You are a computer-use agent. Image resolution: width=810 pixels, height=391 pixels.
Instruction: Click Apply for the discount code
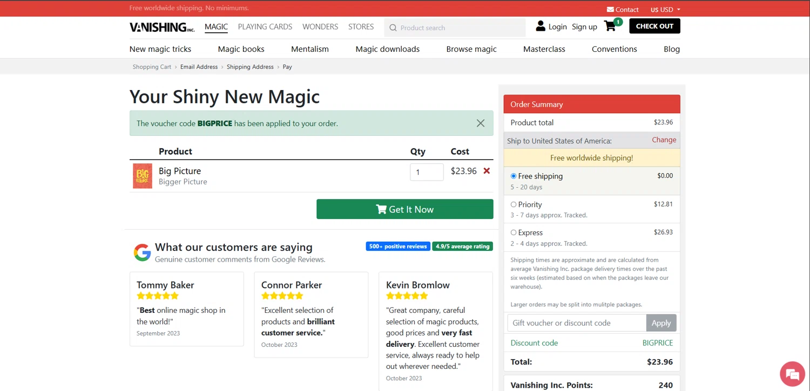click(661, 323)
